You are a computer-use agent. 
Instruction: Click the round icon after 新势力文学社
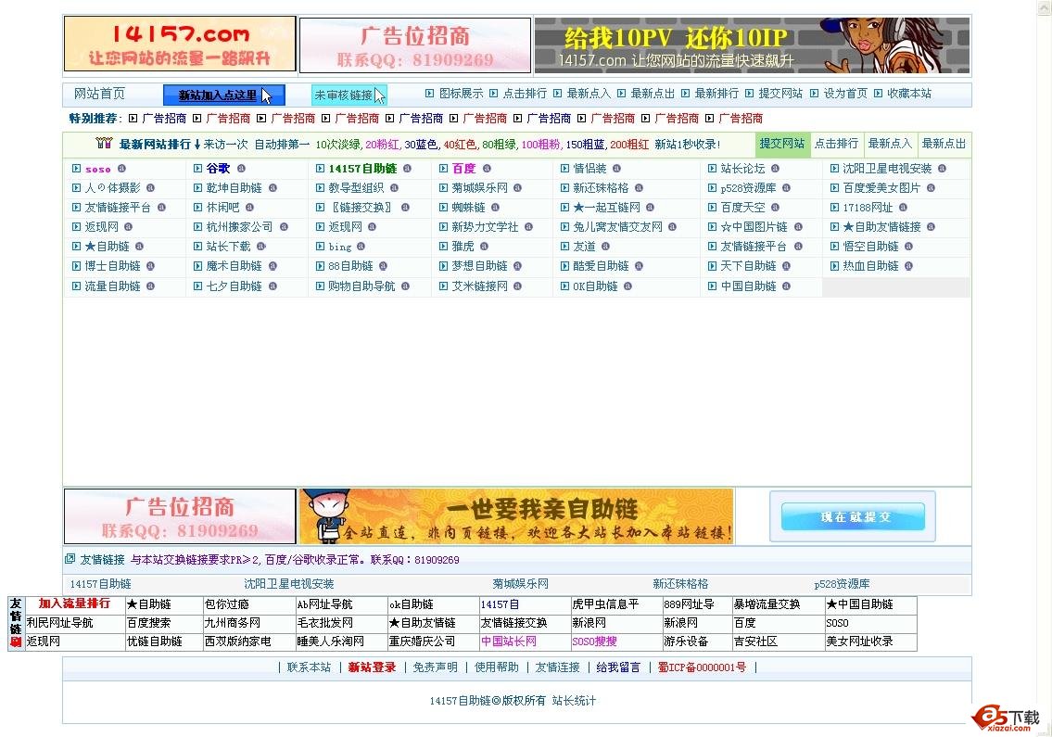click(528, 227)
